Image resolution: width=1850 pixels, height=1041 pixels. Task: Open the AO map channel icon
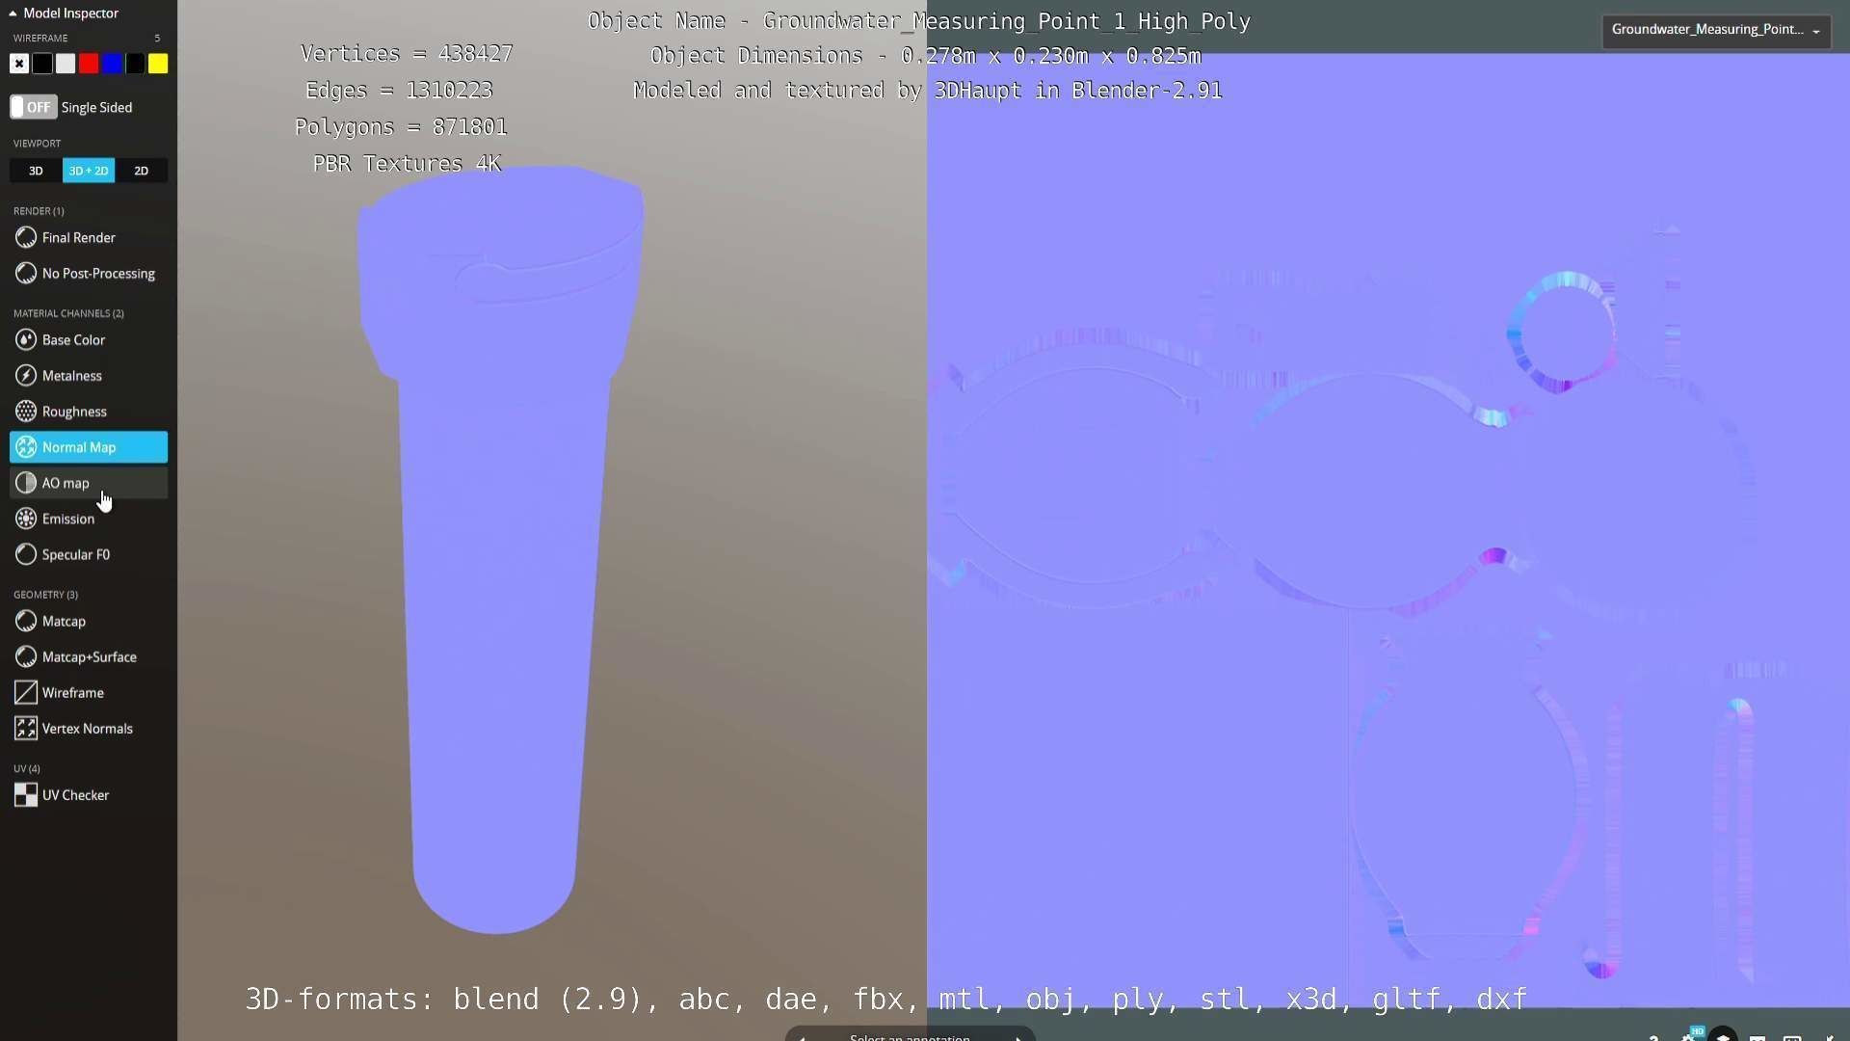(x=26, y=483)
